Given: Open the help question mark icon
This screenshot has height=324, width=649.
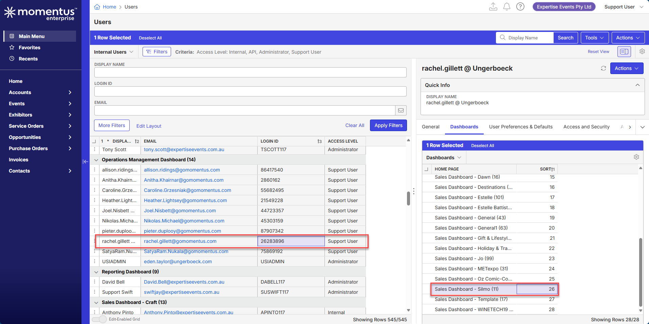Looking at the screenshot, I should 520,7.
